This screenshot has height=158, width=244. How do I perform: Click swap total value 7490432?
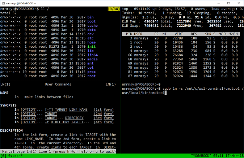(x=151, y=26)
